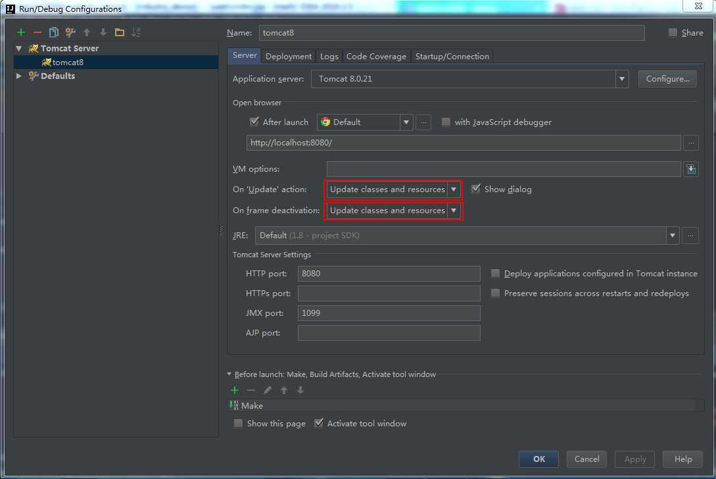Click the Make task binary icon
Screen dimensions: 716x479
point(234,405)
